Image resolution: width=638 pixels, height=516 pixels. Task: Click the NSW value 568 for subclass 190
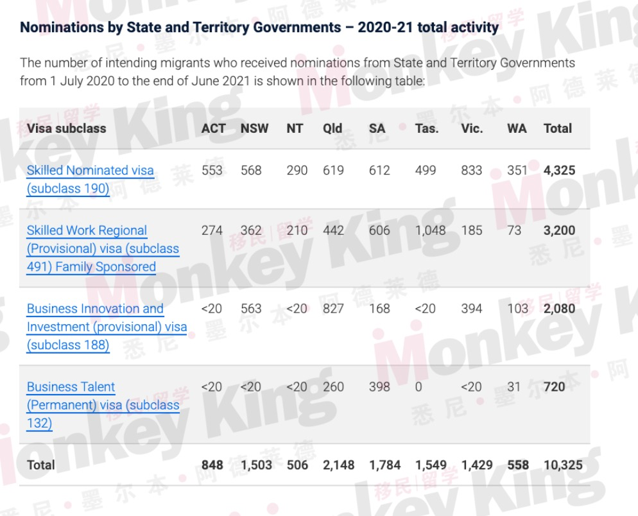251,170
